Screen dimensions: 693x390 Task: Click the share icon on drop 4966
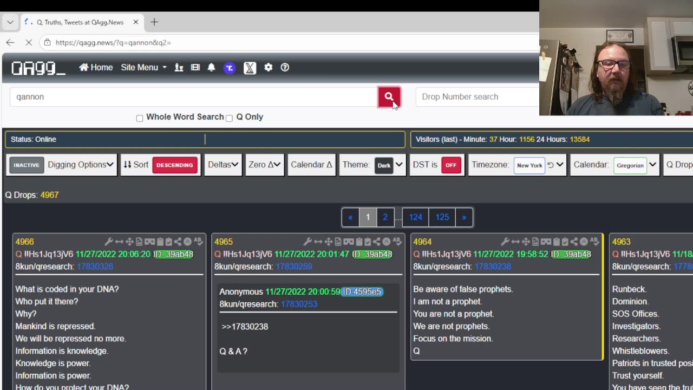click(178, 242)
